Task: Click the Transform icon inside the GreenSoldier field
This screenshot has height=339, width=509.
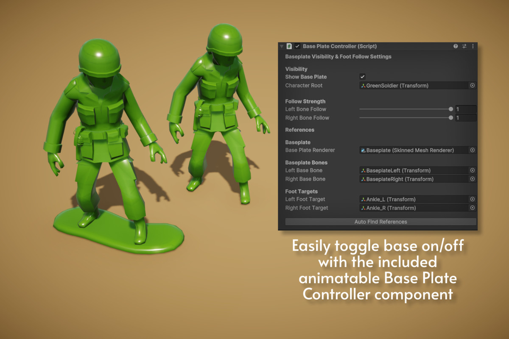Action: (364, 86)
